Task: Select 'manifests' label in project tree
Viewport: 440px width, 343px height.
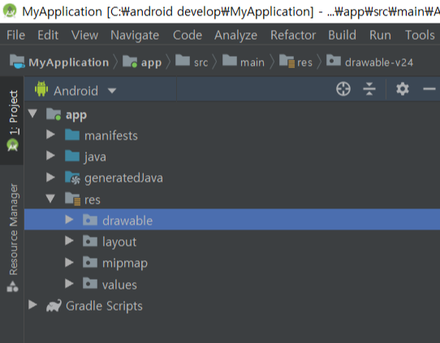Action: 111,135
